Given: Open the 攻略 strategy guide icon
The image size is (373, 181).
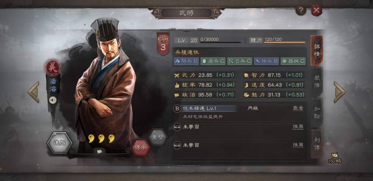Looking at the screenshot, I should click(x=335, y=158).
